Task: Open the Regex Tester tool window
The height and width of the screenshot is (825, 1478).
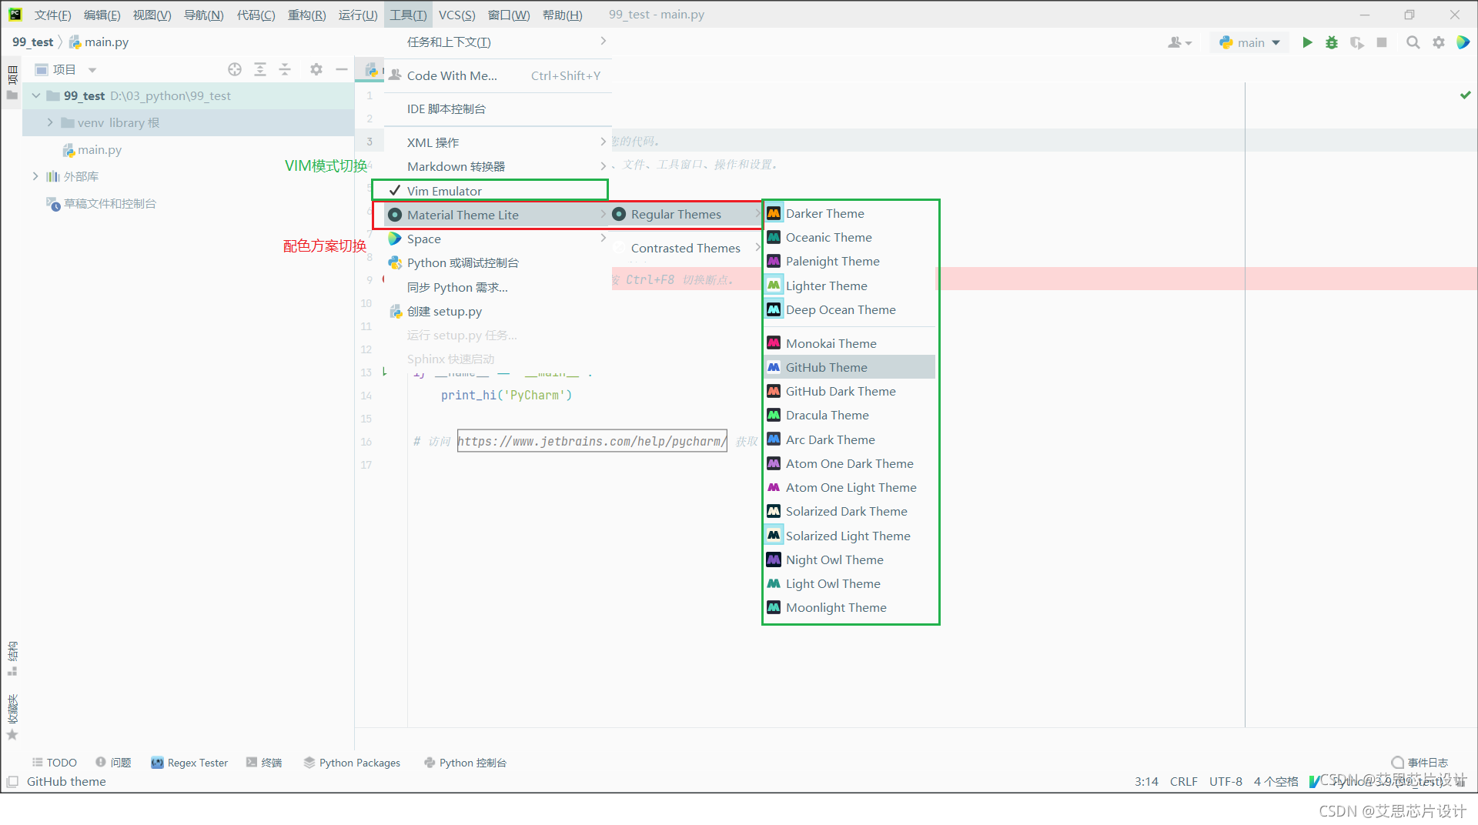Action: (x=189, y=763)
